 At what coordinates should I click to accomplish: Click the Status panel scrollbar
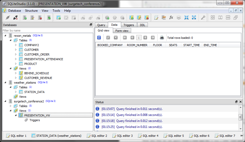pos(241,117)
